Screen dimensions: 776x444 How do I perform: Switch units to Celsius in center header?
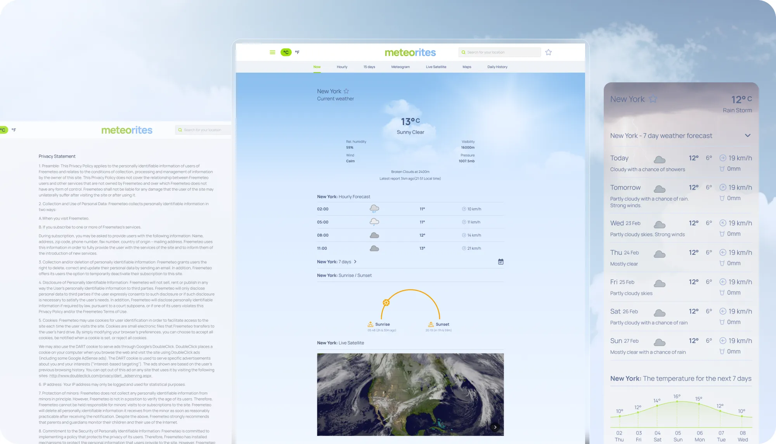click(286, 52)
